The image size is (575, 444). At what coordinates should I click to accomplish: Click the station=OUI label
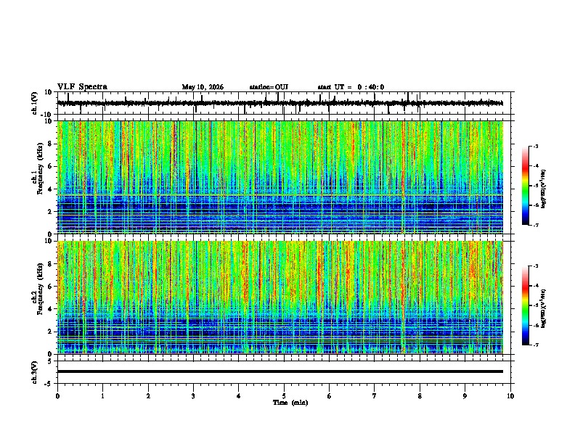pos(269,87)
